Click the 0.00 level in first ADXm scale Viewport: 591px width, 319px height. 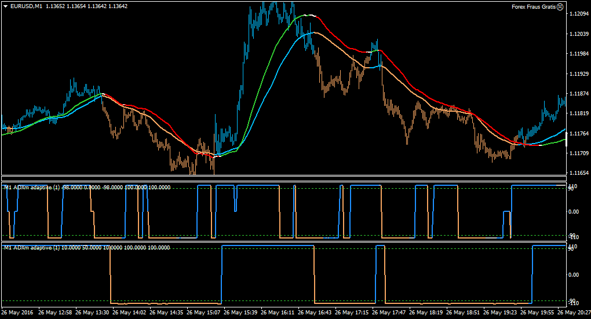pyautogui.click(x=574, y=212)
